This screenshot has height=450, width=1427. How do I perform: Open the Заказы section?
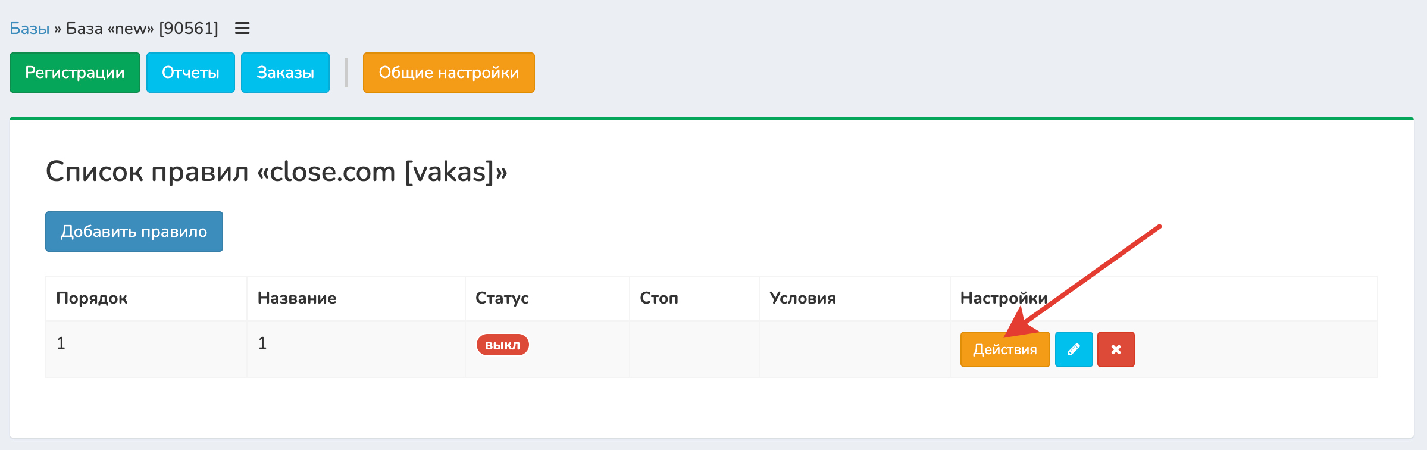pyautogui.click(x=285, y=73)
